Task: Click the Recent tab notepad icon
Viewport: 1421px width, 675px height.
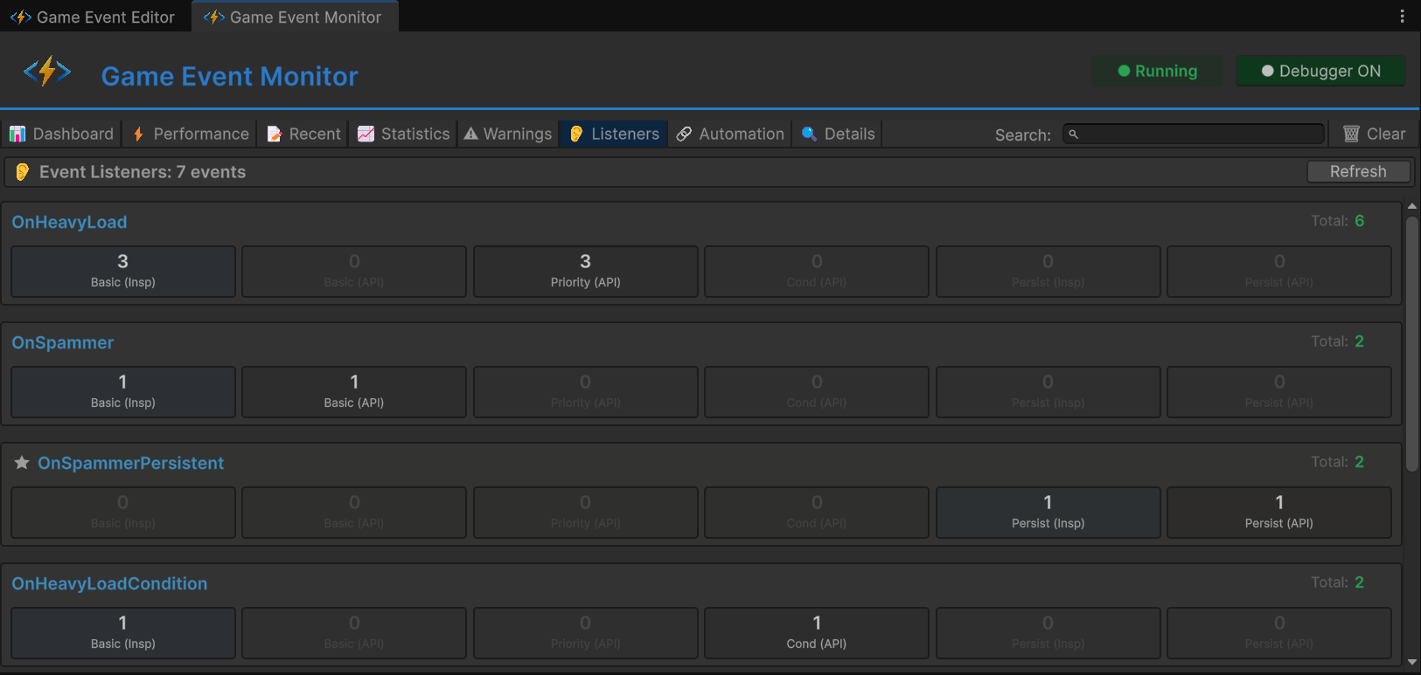Action: [275, 134]
